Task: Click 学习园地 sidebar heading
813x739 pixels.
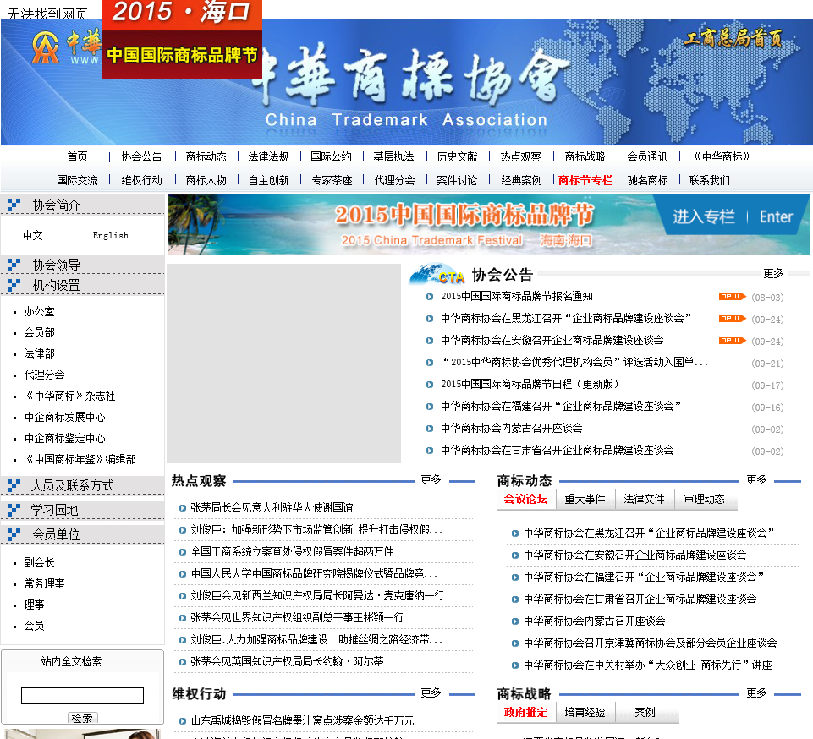Action: [54, 510]
